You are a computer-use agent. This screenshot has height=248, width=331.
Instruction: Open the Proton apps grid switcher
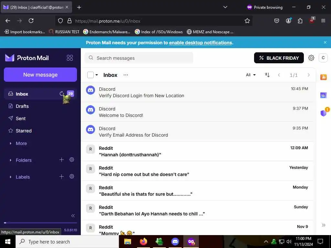70,58
